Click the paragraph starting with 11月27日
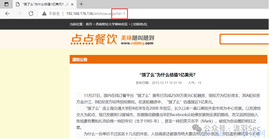The image size is (269, 139). point(168,99)
